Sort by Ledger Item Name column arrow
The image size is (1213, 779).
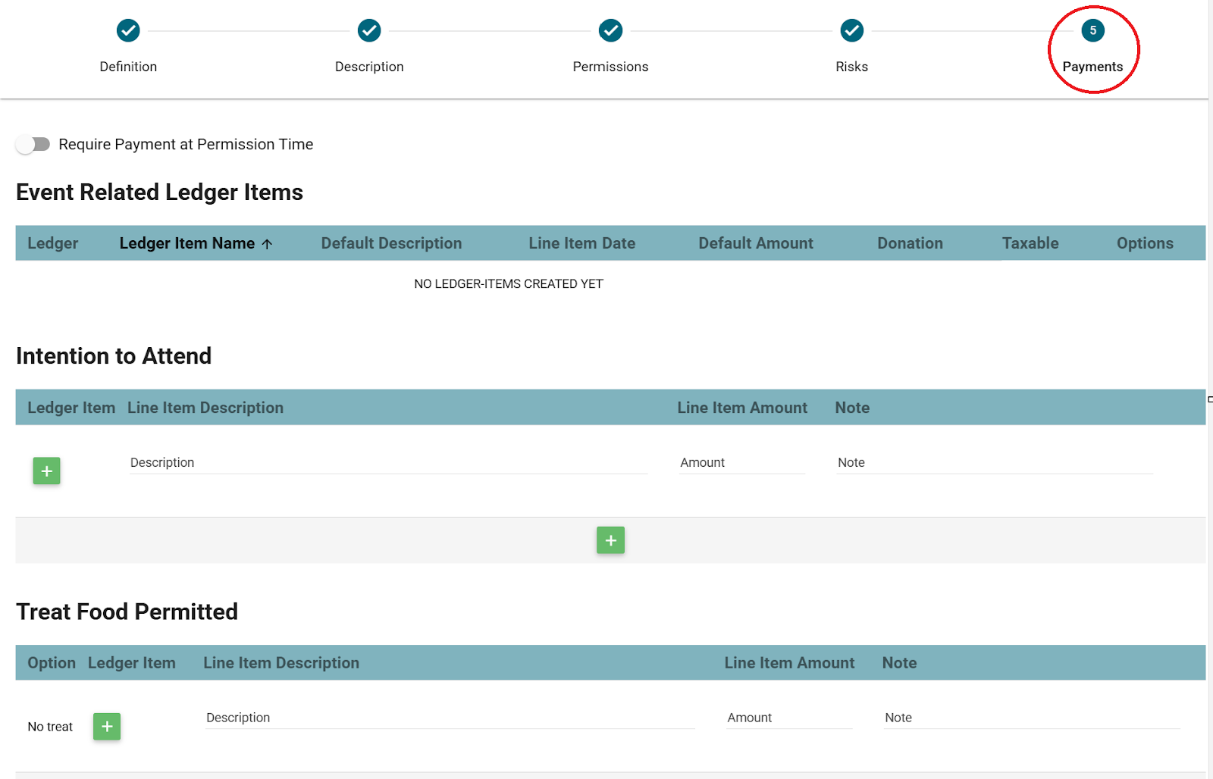[x=267, y=244]
